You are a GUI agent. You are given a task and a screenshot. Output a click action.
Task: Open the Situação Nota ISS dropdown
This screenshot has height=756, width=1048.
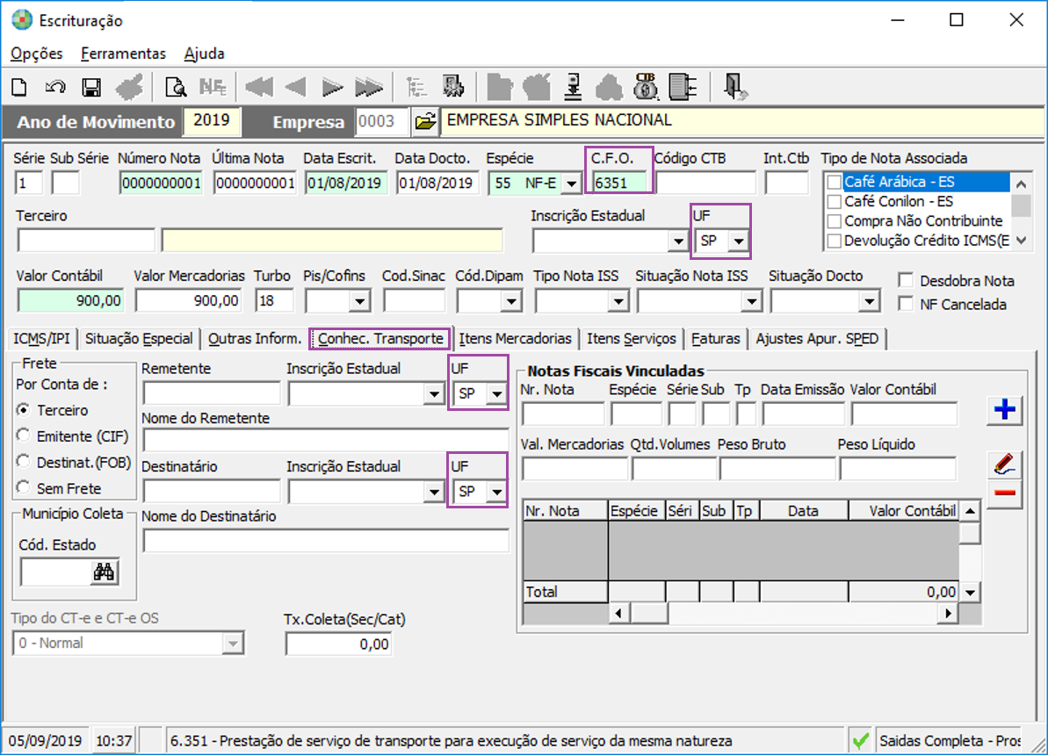751,301
